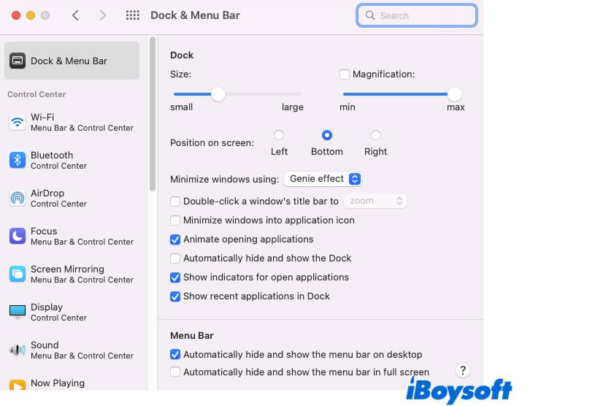Click the 'min' label under Magnification slider
The width and height of the screenshot is (614, 406).
click(x=348, y=107)
